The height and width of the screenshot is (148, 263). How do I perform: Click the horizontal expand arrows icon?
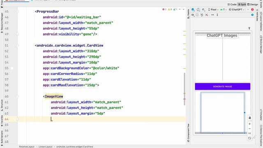pos(212,15)
